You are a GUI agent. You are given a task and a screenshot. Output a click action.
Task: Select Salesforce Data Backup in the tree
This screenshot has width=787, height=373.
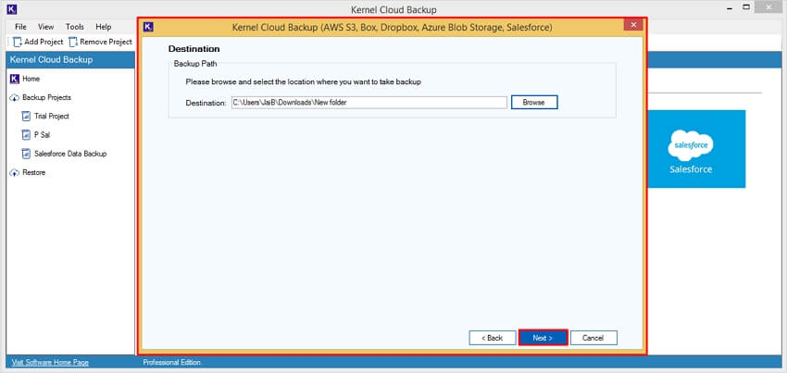click(70, 154)
